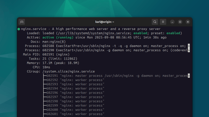209x117 pixels.
Task: Click the 'CGroup:' label
Action: (34, 71)
